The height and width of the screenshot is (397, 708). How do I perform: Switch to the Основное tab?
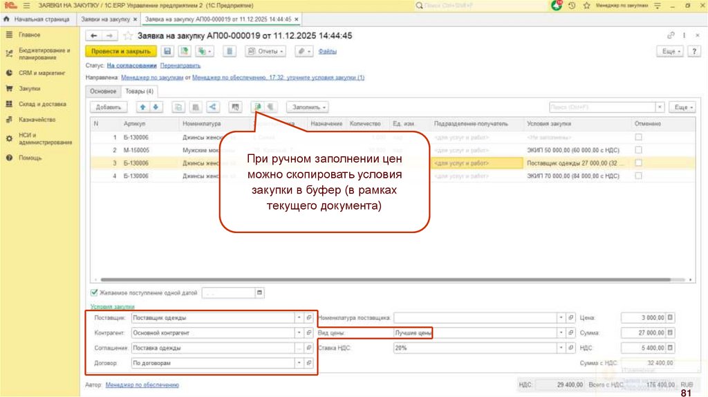(x=103, y=91)
